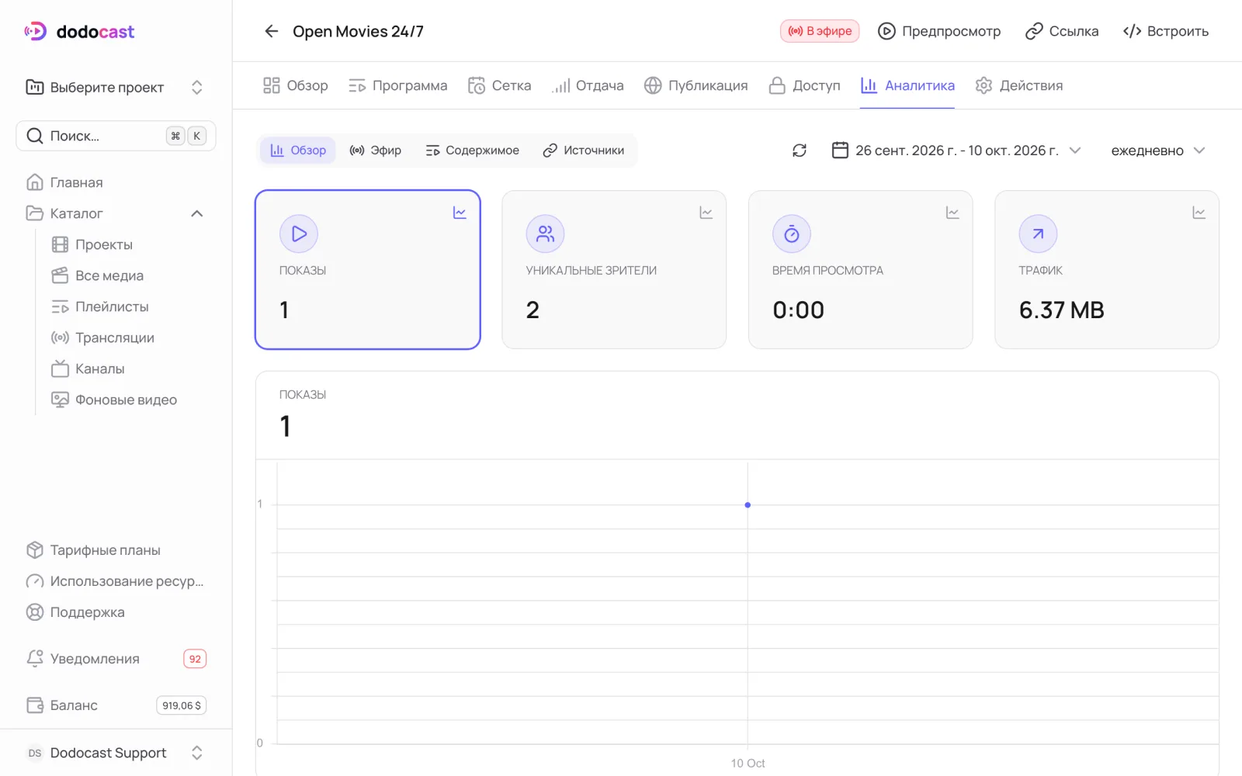
Task: Select the Содержимое analytics sub-tab
Action: [472, 151]
